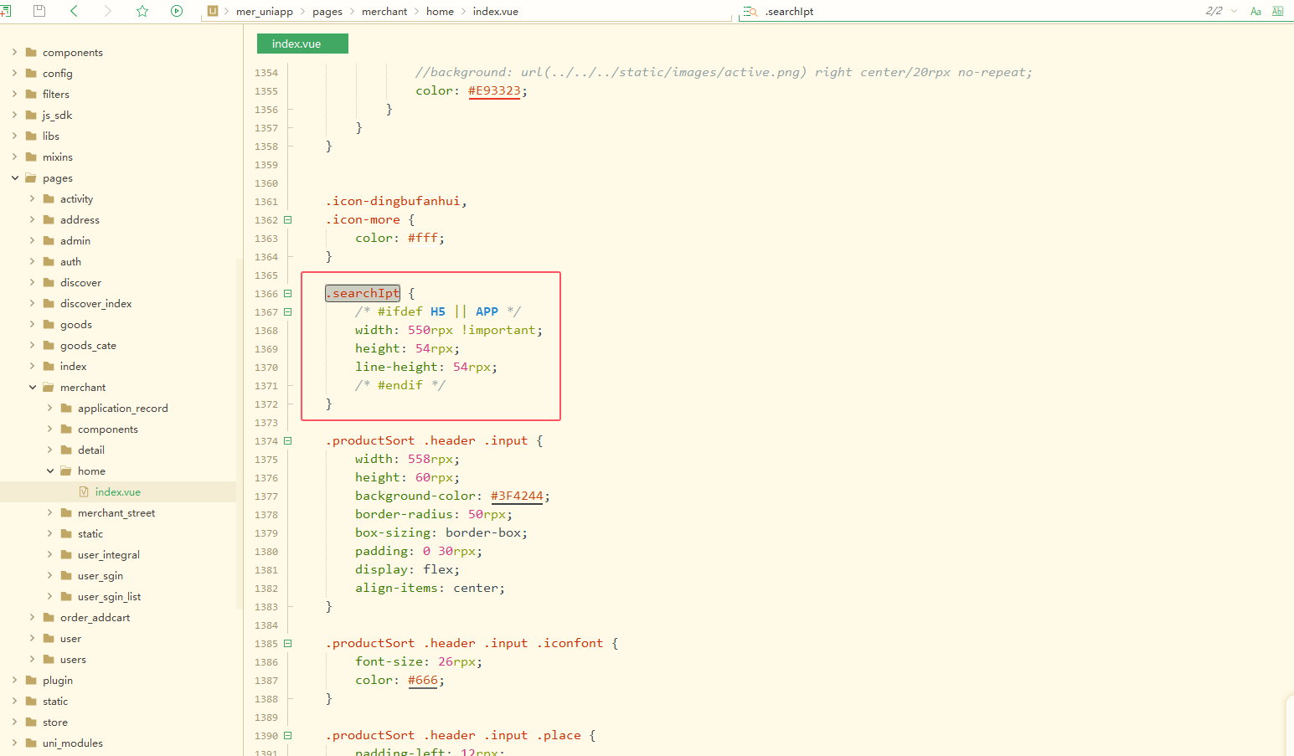Viewport: 1294px width, 756px height.
Task: Select the user_integral folder
Action: point(109,554)
